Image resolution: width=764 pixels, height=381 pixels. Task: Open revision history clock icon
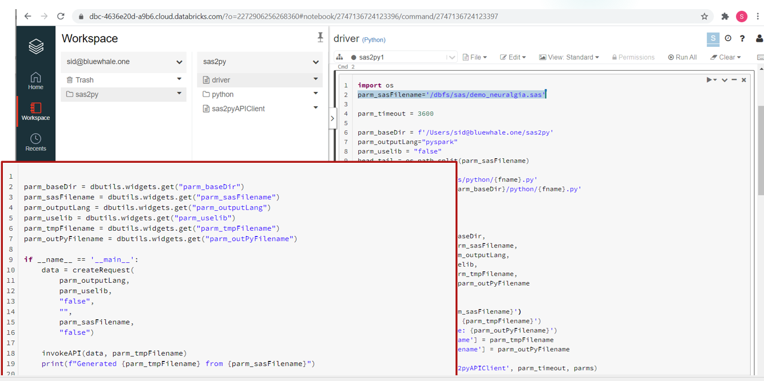coord(728,38)
